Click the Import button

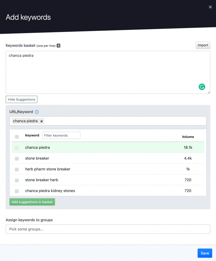pos(203,45)
